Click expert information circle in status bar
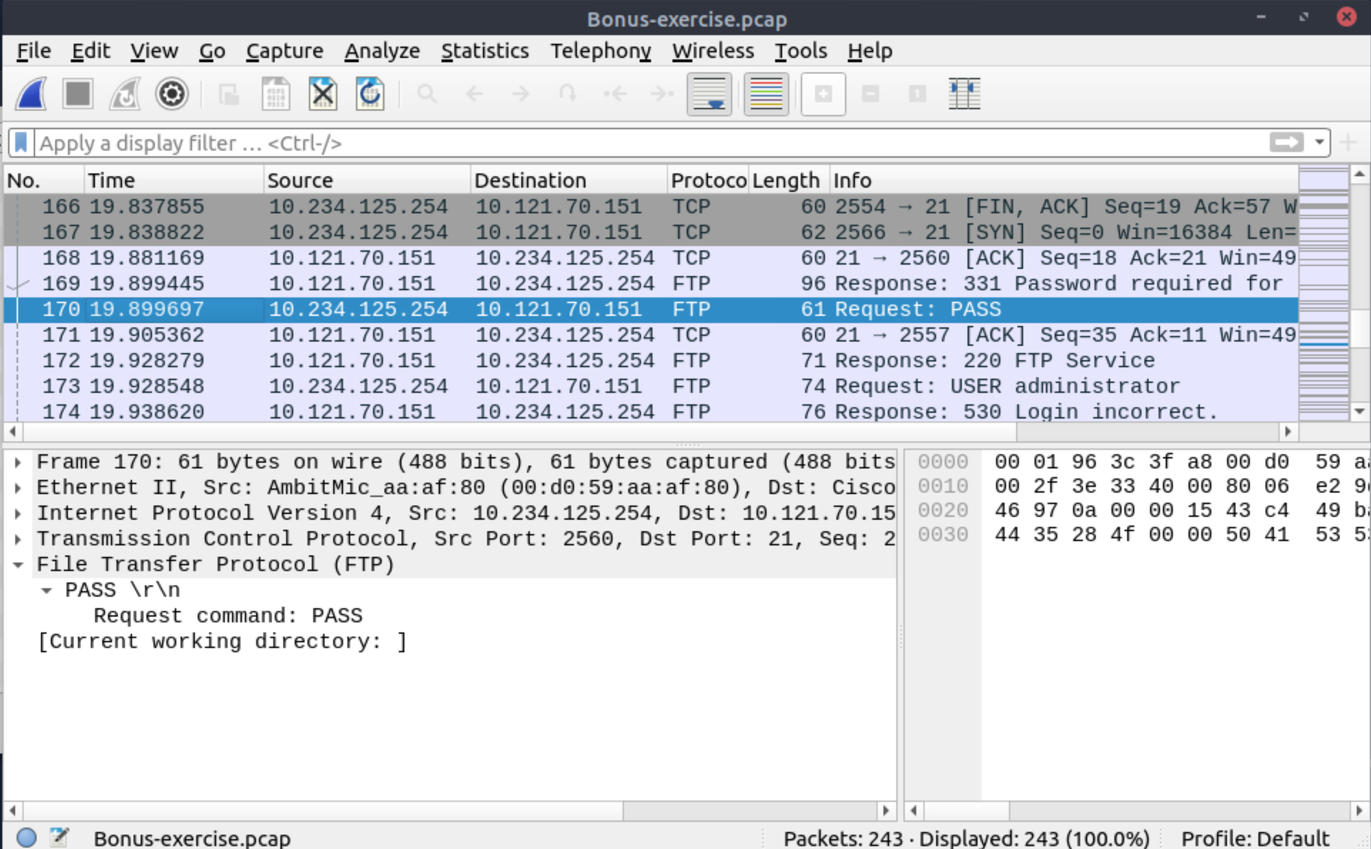Viewport: 1371px width, 849px height. (x=27, y=837)
